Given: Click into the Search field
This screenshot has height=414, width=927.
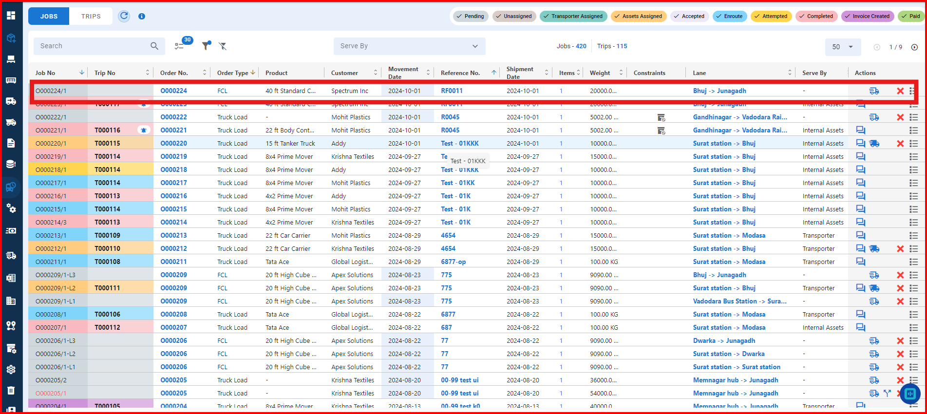Looking at the screenshot, I should tap(93, 46).
